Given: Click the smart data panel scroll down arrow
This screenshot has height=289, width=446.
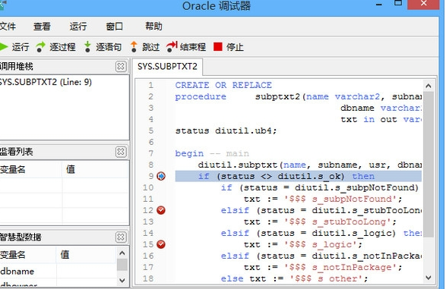Looking at the screenshot, I should click(122, 281).
